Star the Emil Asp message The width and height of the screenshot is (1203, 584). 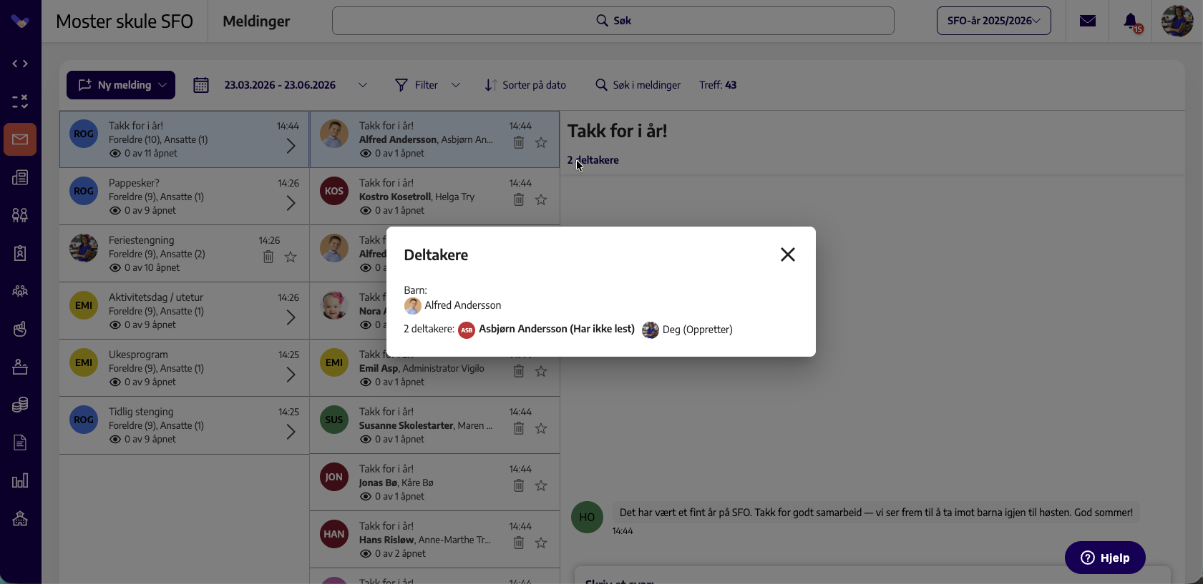[541, 371]
